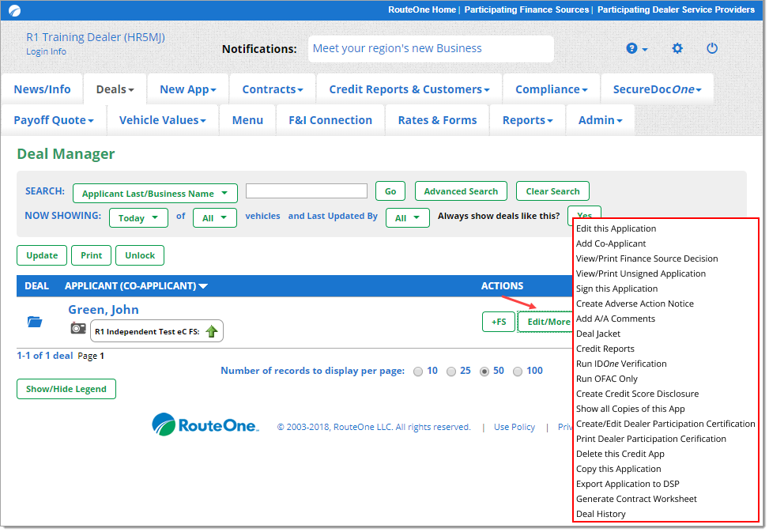
Task: Select Copy this Application
Action: 618,469
